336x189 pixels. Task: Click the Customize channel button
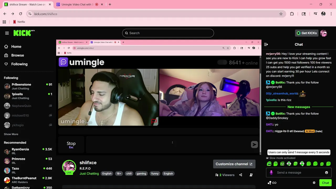tap(234, 164)
